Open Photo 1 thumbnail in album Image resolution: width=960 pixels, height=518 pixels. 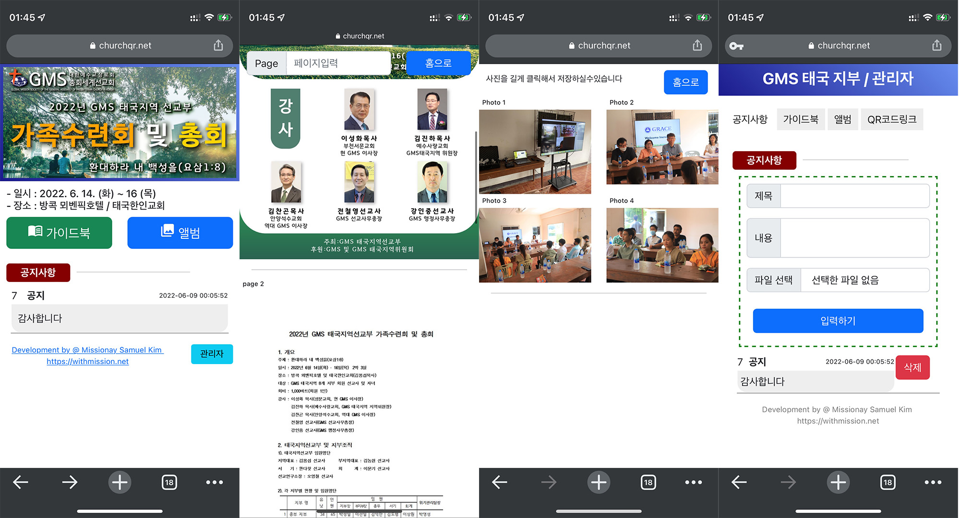[535, 152]
